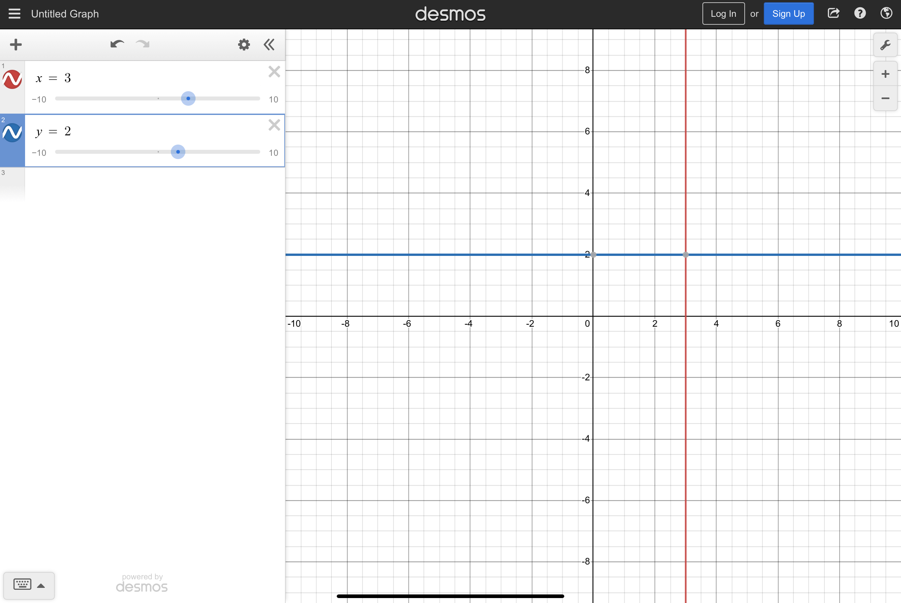Click the y = 2 slider handle
Screen dimensions: 901x603
point(178,152)
